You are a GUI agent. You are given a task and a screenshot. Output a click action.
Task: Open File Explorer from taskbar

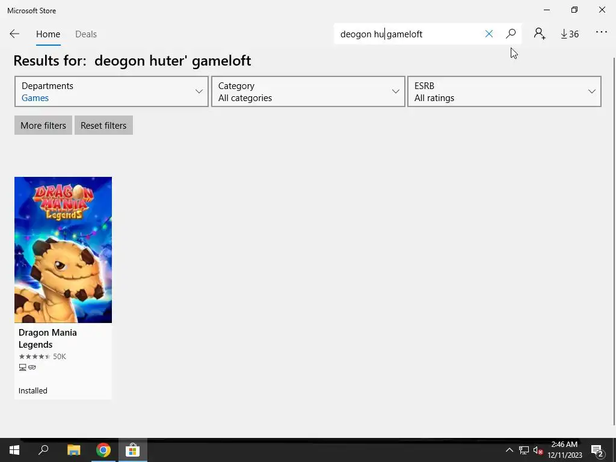coord(73,450)
